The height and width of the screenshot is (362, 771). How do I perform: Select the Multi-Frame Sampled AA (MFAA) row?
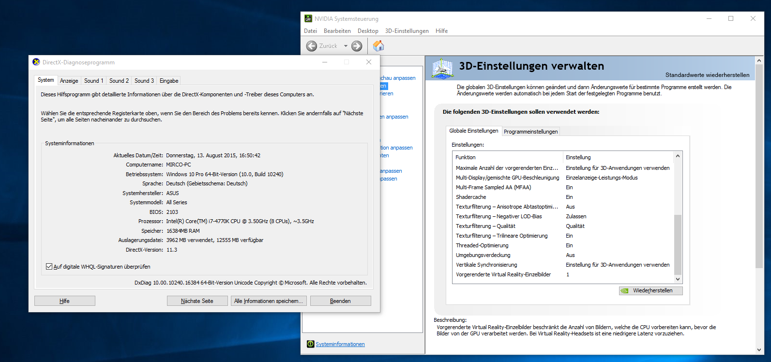[563, 187]
